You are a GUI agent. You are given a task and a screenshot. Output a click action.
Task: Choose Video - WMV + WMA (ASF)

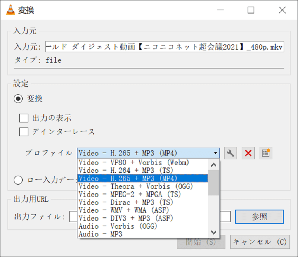[143, 210]
